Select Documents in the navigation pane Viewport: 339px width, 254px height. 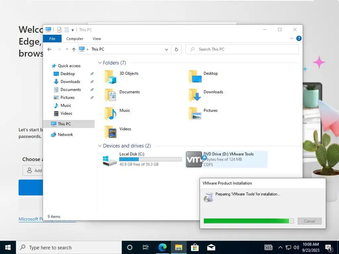(71, 90)
